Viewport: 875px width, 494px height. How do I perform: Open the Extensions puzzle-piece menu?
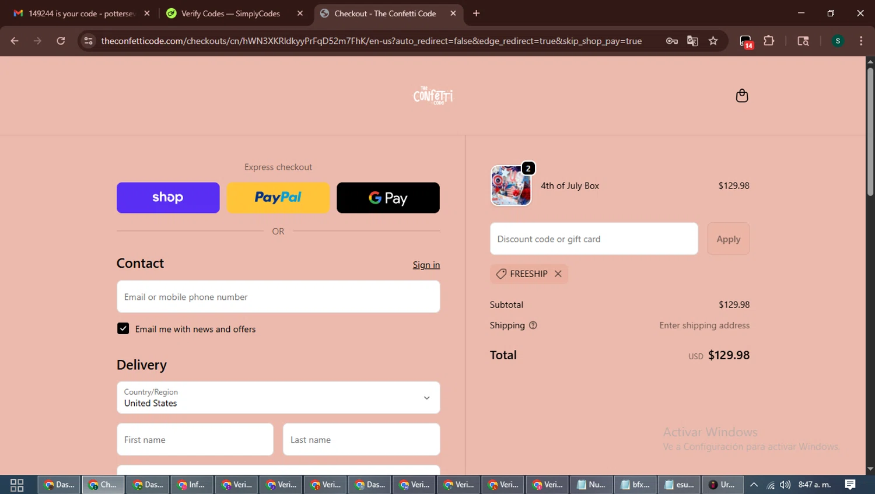[x=769, y=41]
